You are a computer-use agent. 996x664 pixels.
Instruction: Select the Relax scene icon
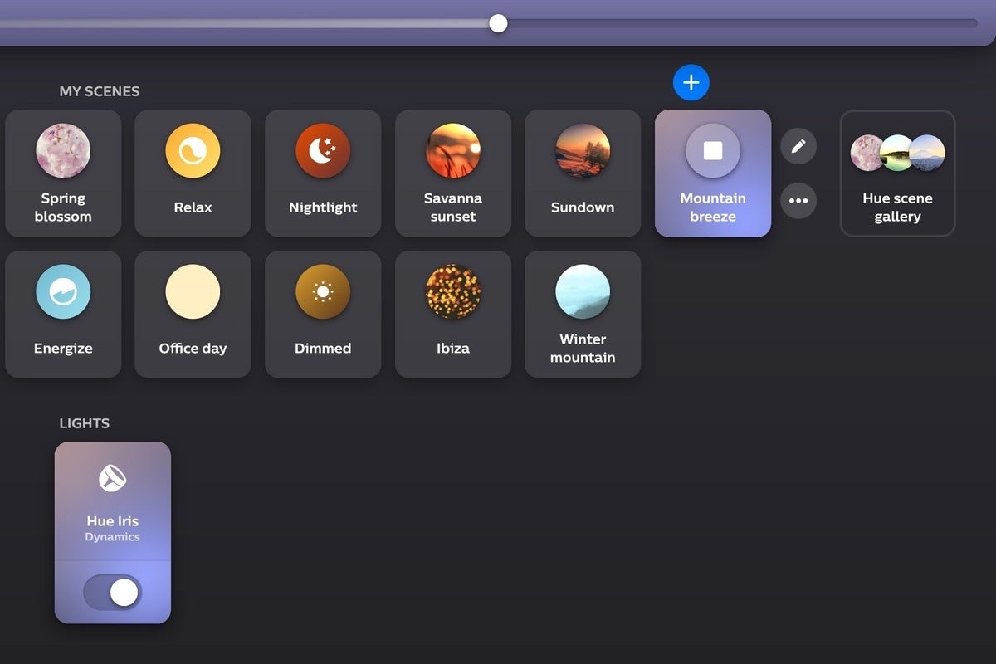coord(193,151)
